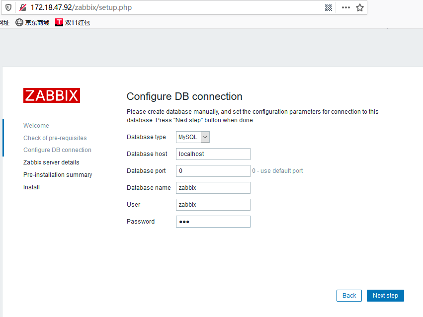Viewport: 423px width, 317px height.
Task: Select the Install step in sidebar
Action: coord(31,187)
